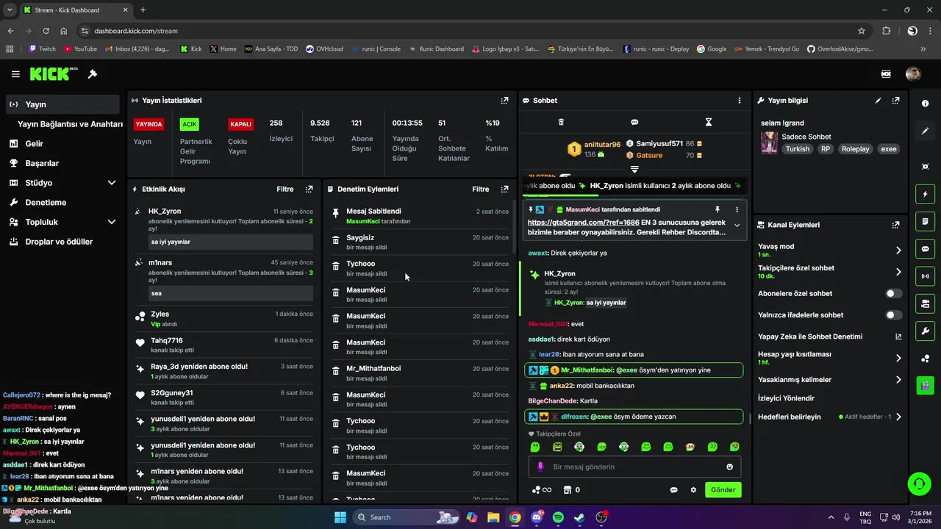Unpin the pinned MasumKeci message
Image resolution: width=941 pixels, height=529 pixels.
718,209
